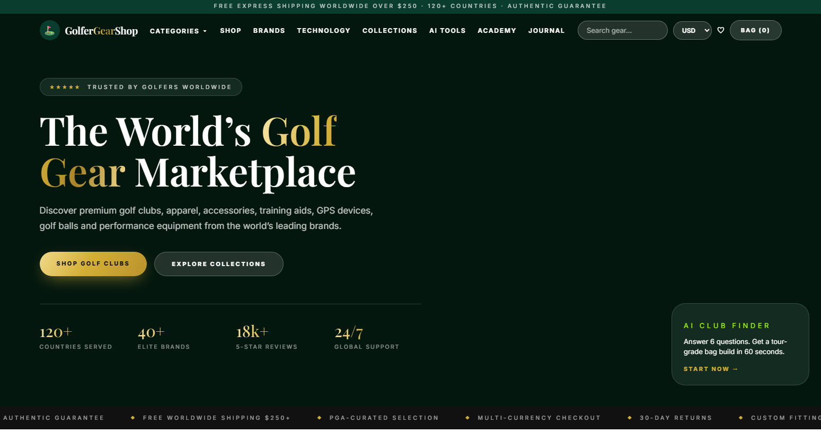
Task: Click the 40+ Elite Brands stat
Action: tap(164, 338)
